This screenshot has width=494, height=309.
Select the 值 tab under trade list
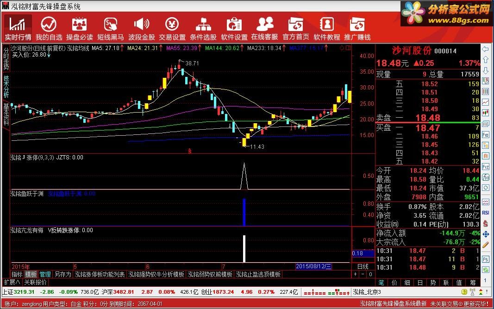point(459,283)
